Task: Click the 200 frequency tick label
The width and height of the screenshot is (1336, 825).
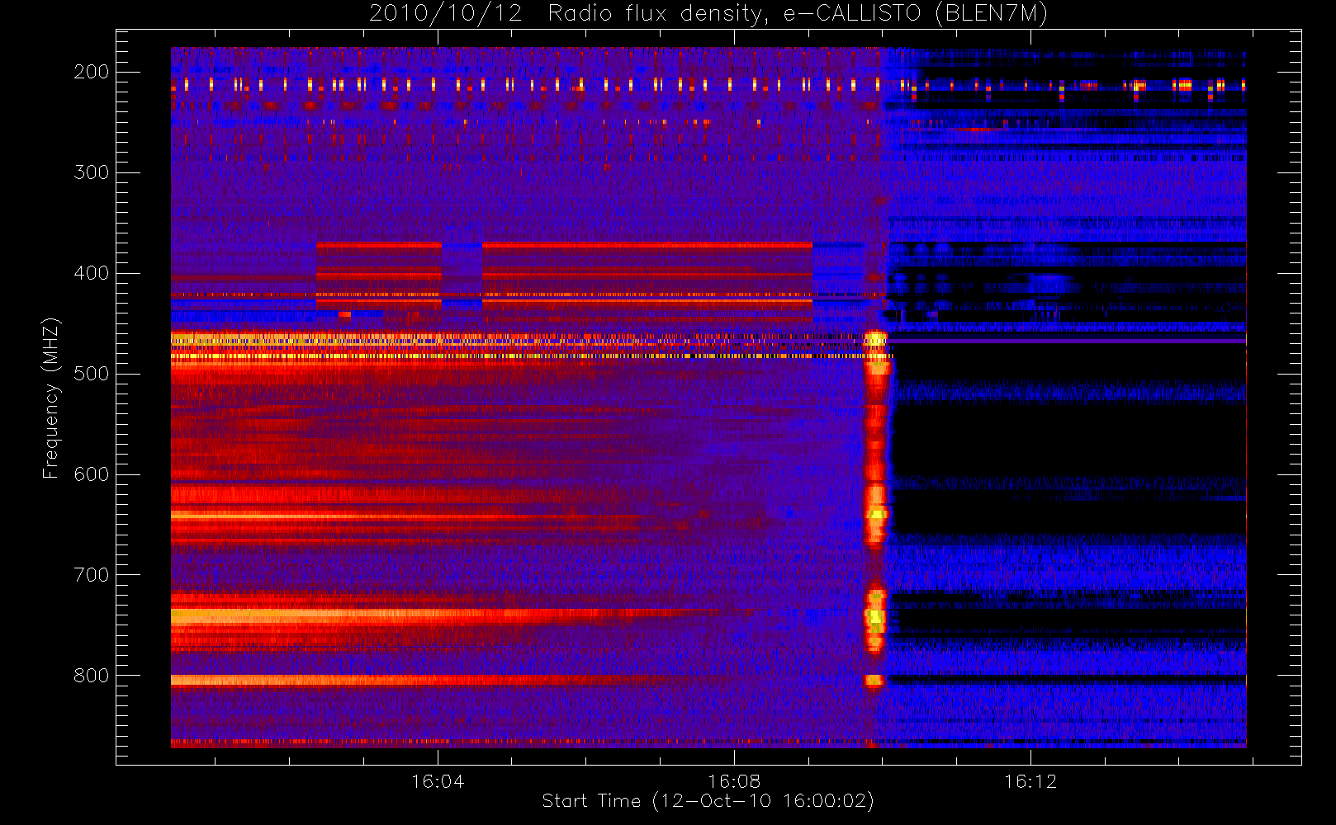Action: coord(91,72)
